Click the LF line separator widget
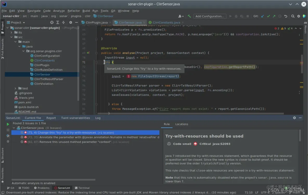The height and width of the screenshot is (195, 308). click(257, 192)
